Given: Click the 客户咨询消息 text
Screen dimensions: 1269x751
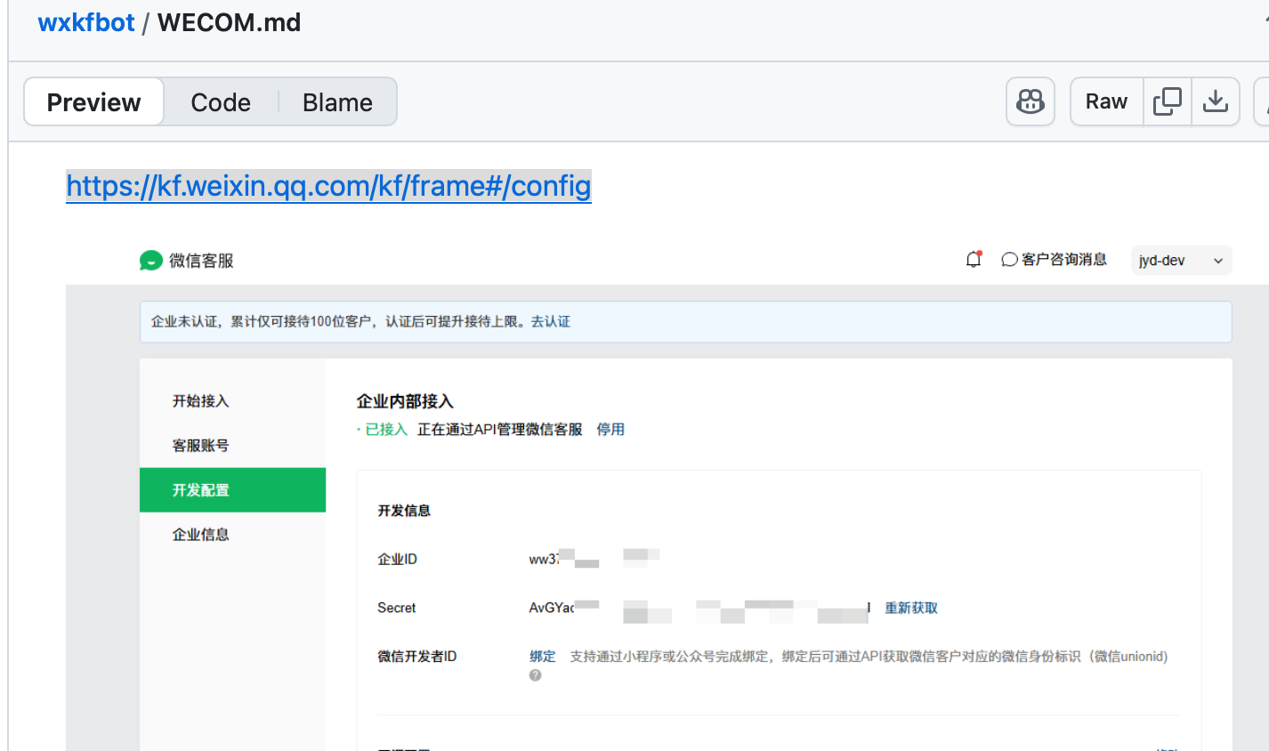Looking at the screenshot, I should pyautogui.click(x=1064, y=260).
